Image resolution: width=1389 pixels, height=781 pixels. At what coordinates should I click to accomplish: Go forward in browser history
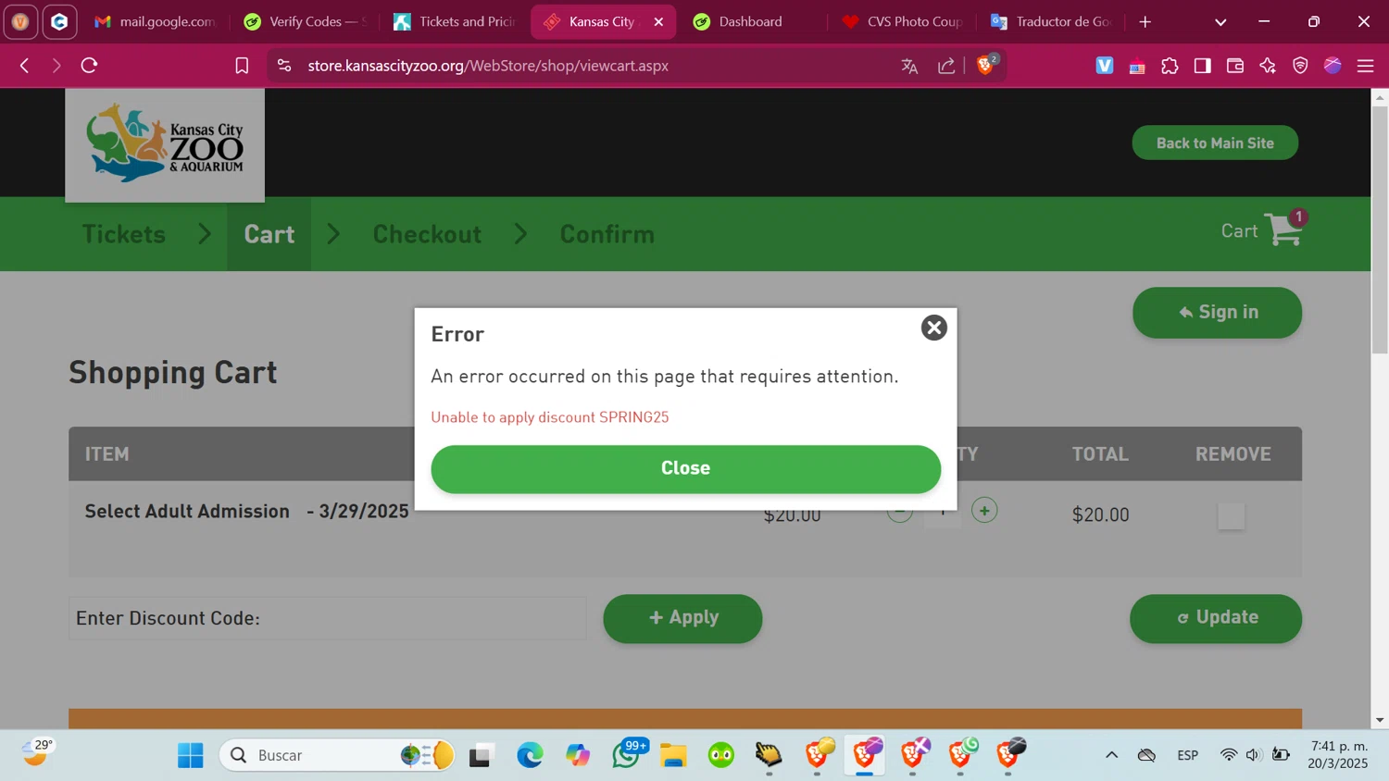pos(56,66)
